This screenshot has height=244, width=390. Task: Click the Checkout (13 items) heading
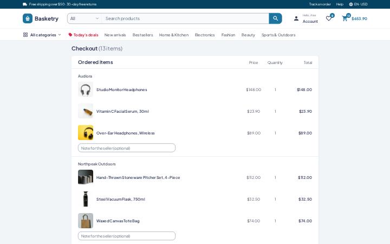pyautogui.click(x=97, y=49)
